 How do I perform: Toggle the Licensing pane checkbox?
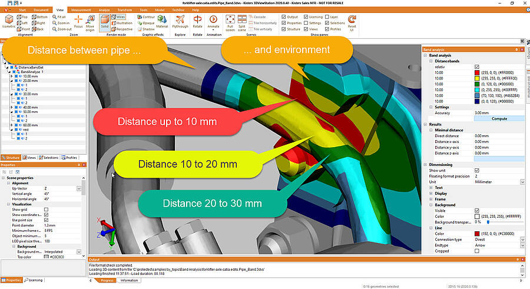(x=306, y=17)
